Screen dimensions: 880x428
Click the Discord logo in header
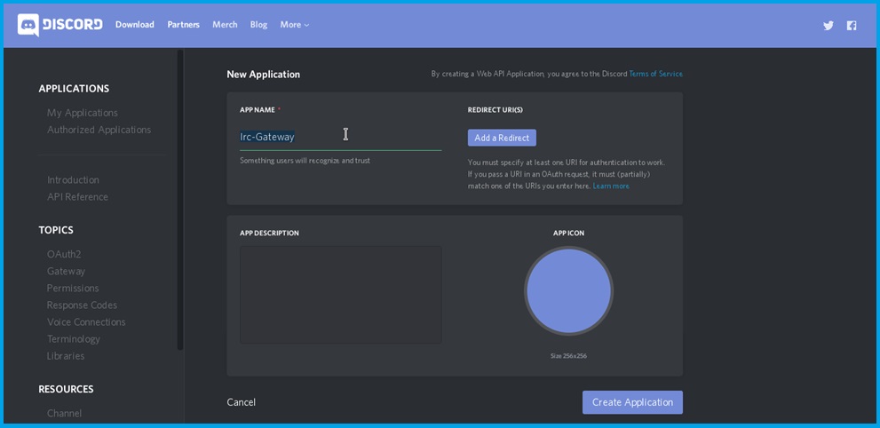click(59, 25)
